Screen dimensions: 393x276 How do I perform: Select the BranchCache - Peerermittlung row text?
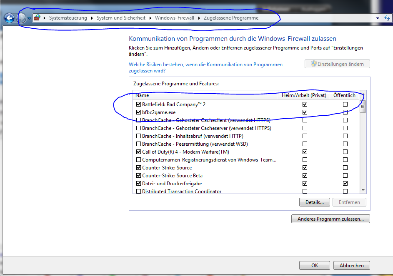coord(195,144)
